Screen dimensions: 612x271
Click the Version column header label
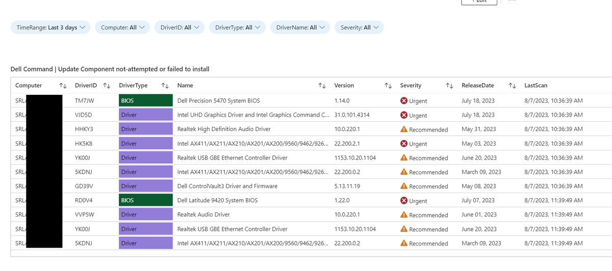(344, 86)
